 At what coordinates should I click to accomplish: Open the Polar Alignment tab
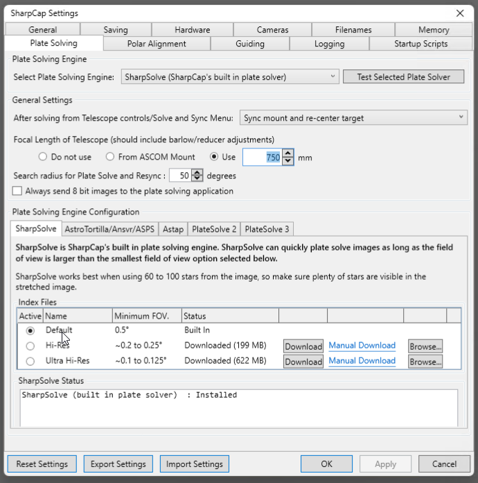click(157, 44)
